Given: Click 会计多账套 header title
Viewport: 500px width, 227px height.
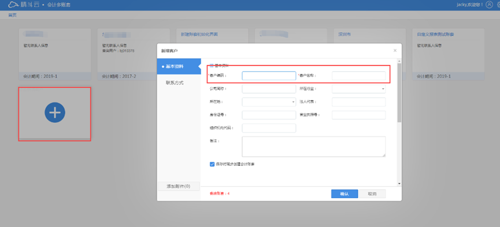Looking at the screenshot, I should (x=59, y=5).
